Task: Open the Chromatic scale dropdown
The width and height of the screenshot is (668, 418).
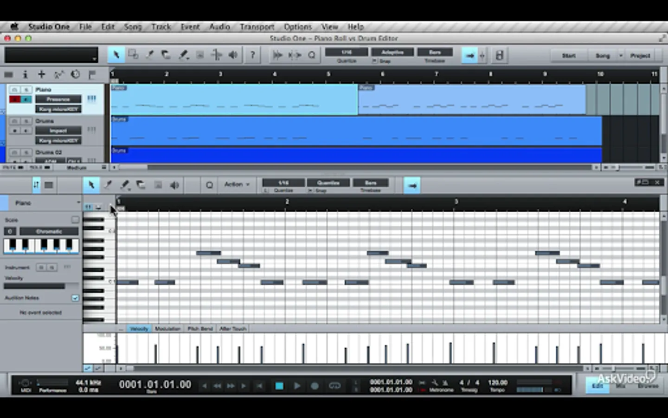Action: 49,231
